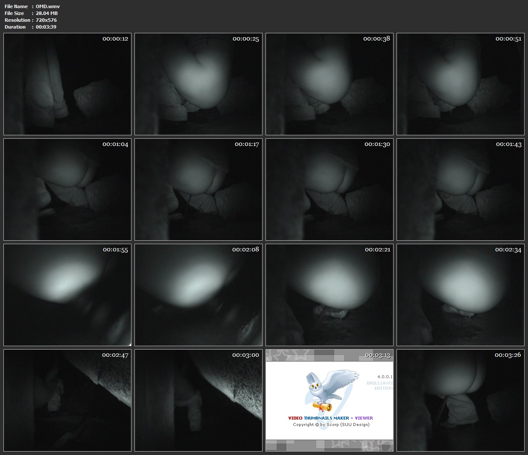Select the frame stamped 00:00:25

coord(198,84)
